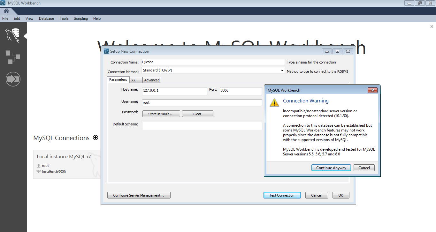Click the yellow warning triangle icon
Image resolution: width=436 pixels, height=232 pixels.
[274, 102]
